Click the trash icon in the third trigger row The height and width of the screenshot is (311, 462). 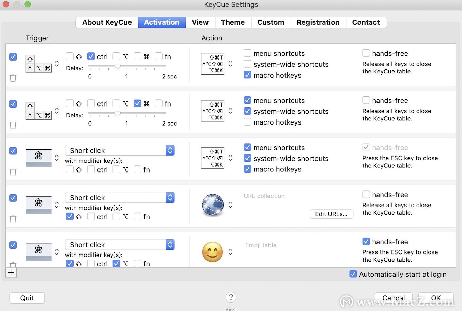tap(13, 172)
